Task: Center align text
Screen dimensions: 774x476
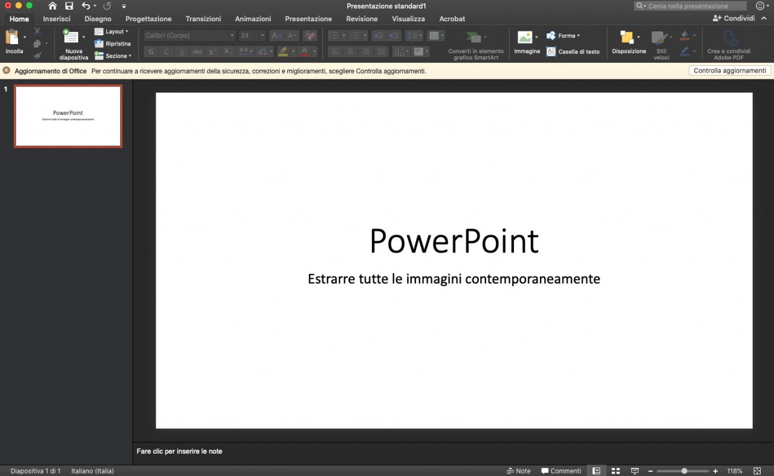Action: 350,52
